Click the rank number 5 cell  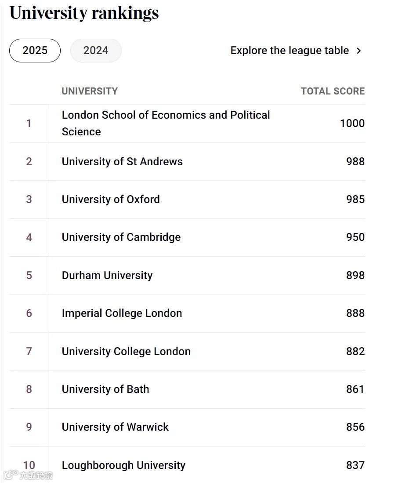click(29, 276)
